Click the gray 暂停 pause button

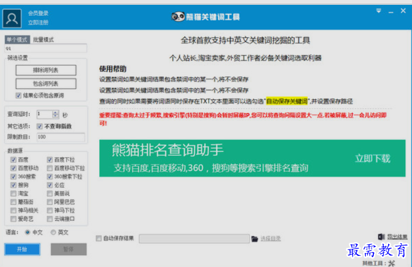click(x=68, y=249)
